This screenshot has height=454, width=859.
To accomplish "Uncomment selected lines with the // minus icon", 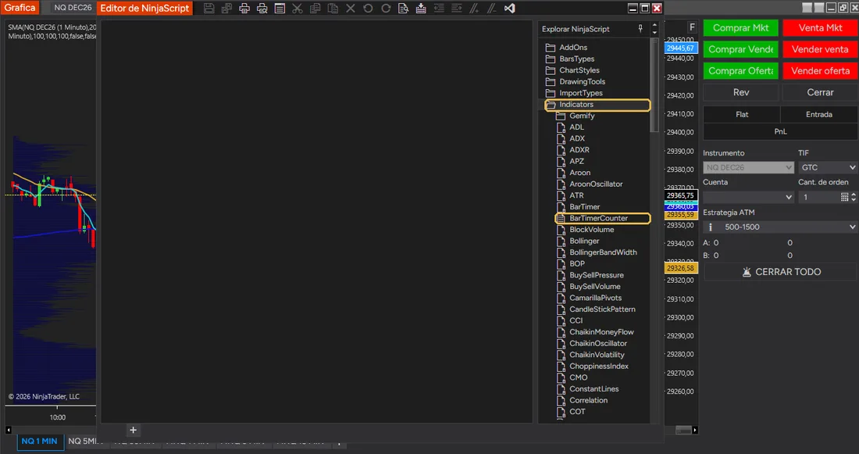I will (492, 9).
